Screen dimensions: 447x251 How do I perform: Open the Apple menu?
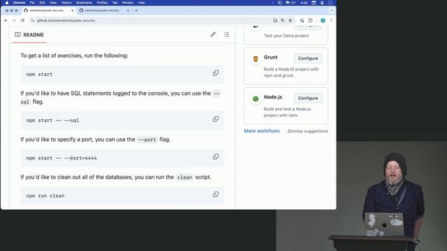(x=7, y=3)
